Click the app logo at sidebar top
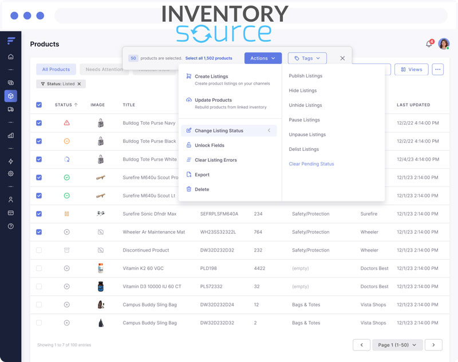The height and width of the screenshot is (362, 458). coord(11,41)
